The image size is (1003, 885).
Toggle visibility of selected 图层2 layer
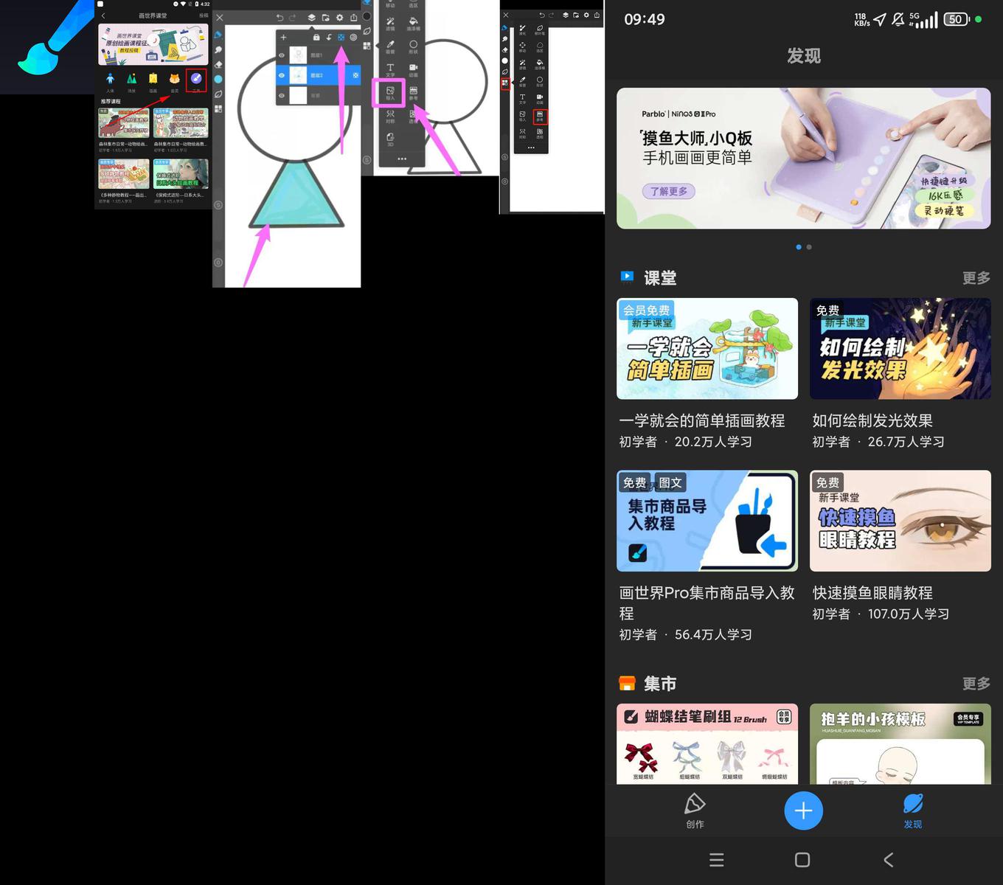(x=282, y=75)
